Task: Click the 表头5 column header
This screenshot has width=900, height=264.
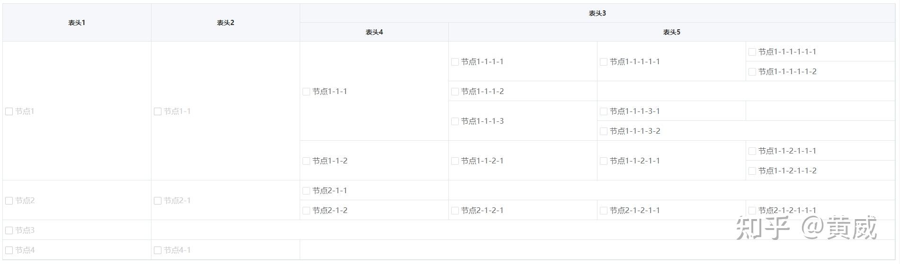Action: [x=671, y=32]
